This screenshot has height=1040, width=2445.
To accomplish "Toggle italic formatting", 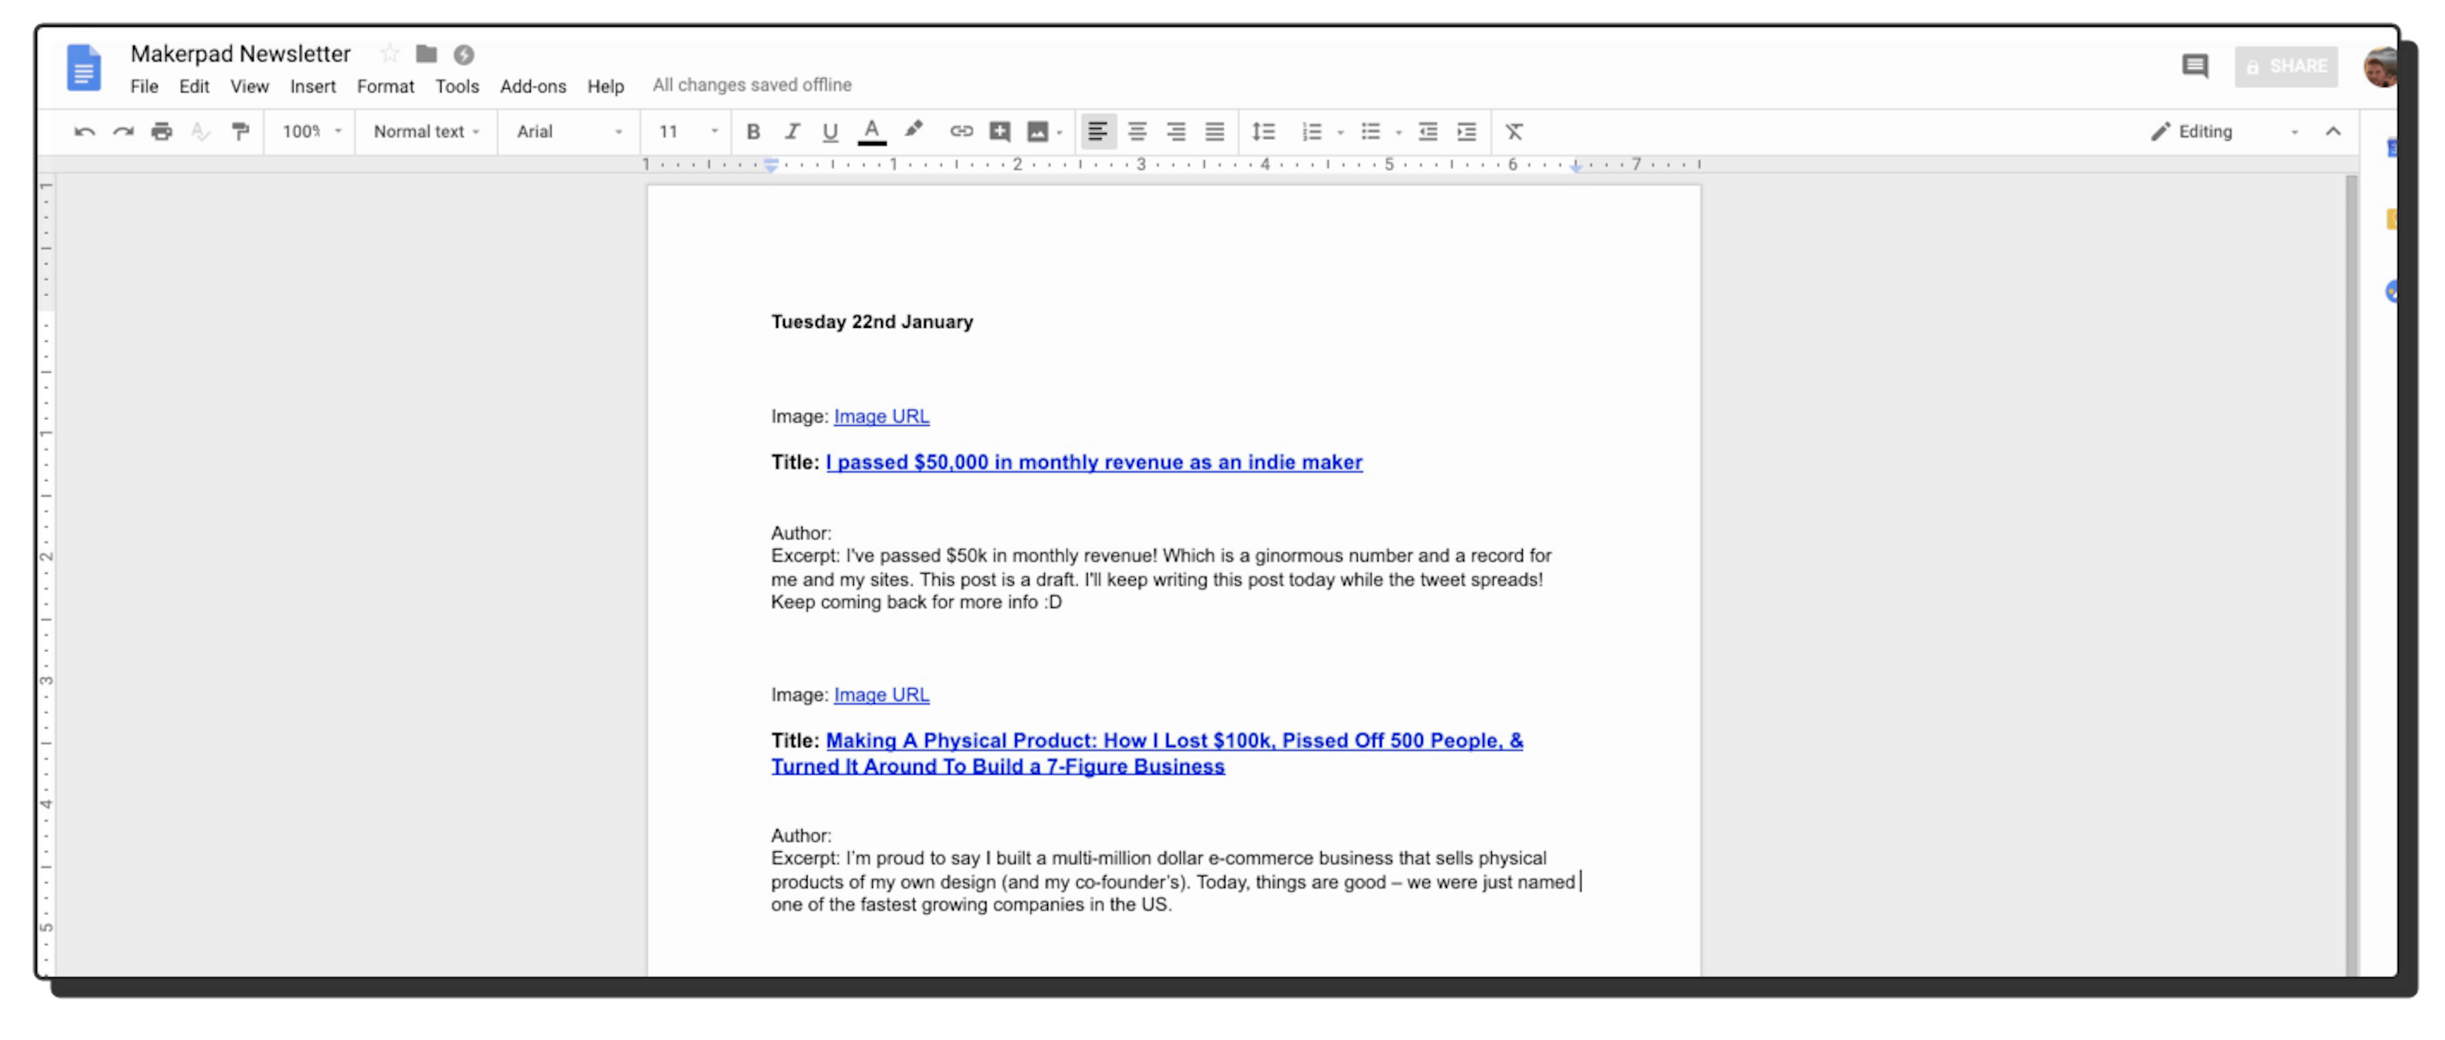I will click(x=791, y=132).
